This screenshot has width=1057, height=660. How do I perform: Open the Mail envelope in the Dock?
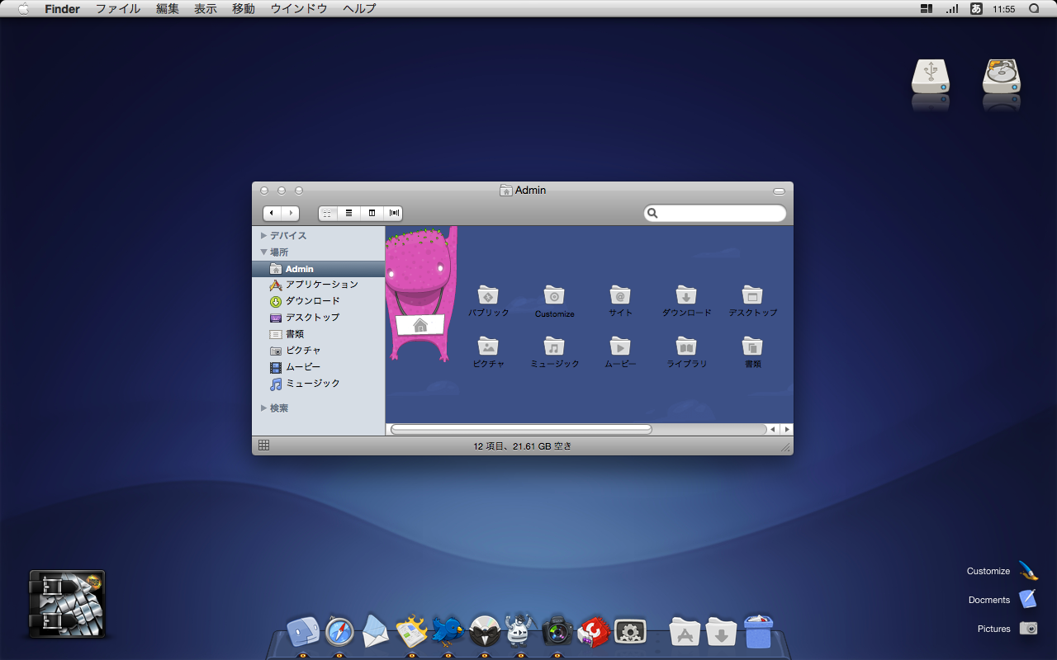click(x=375, y=632)
